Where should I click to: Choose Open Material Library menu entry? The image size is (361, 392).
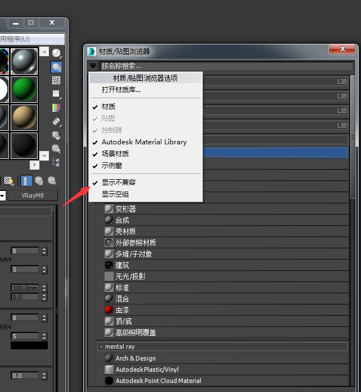146,90
